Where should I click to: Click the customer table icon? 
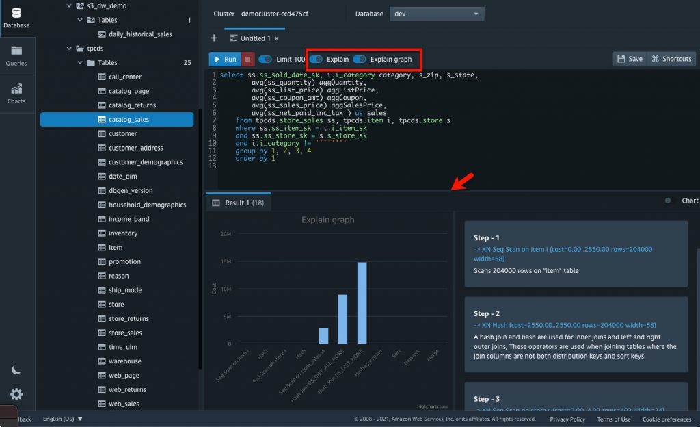click(102, 133)
